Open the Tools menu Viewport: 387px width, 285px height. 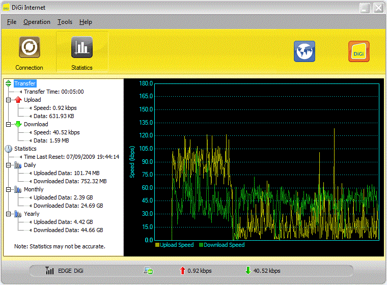[x=65, y=22]
